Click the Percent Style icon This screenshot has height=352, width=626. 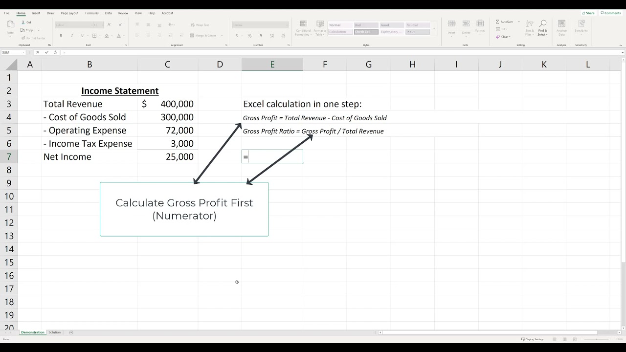[249, 36]
